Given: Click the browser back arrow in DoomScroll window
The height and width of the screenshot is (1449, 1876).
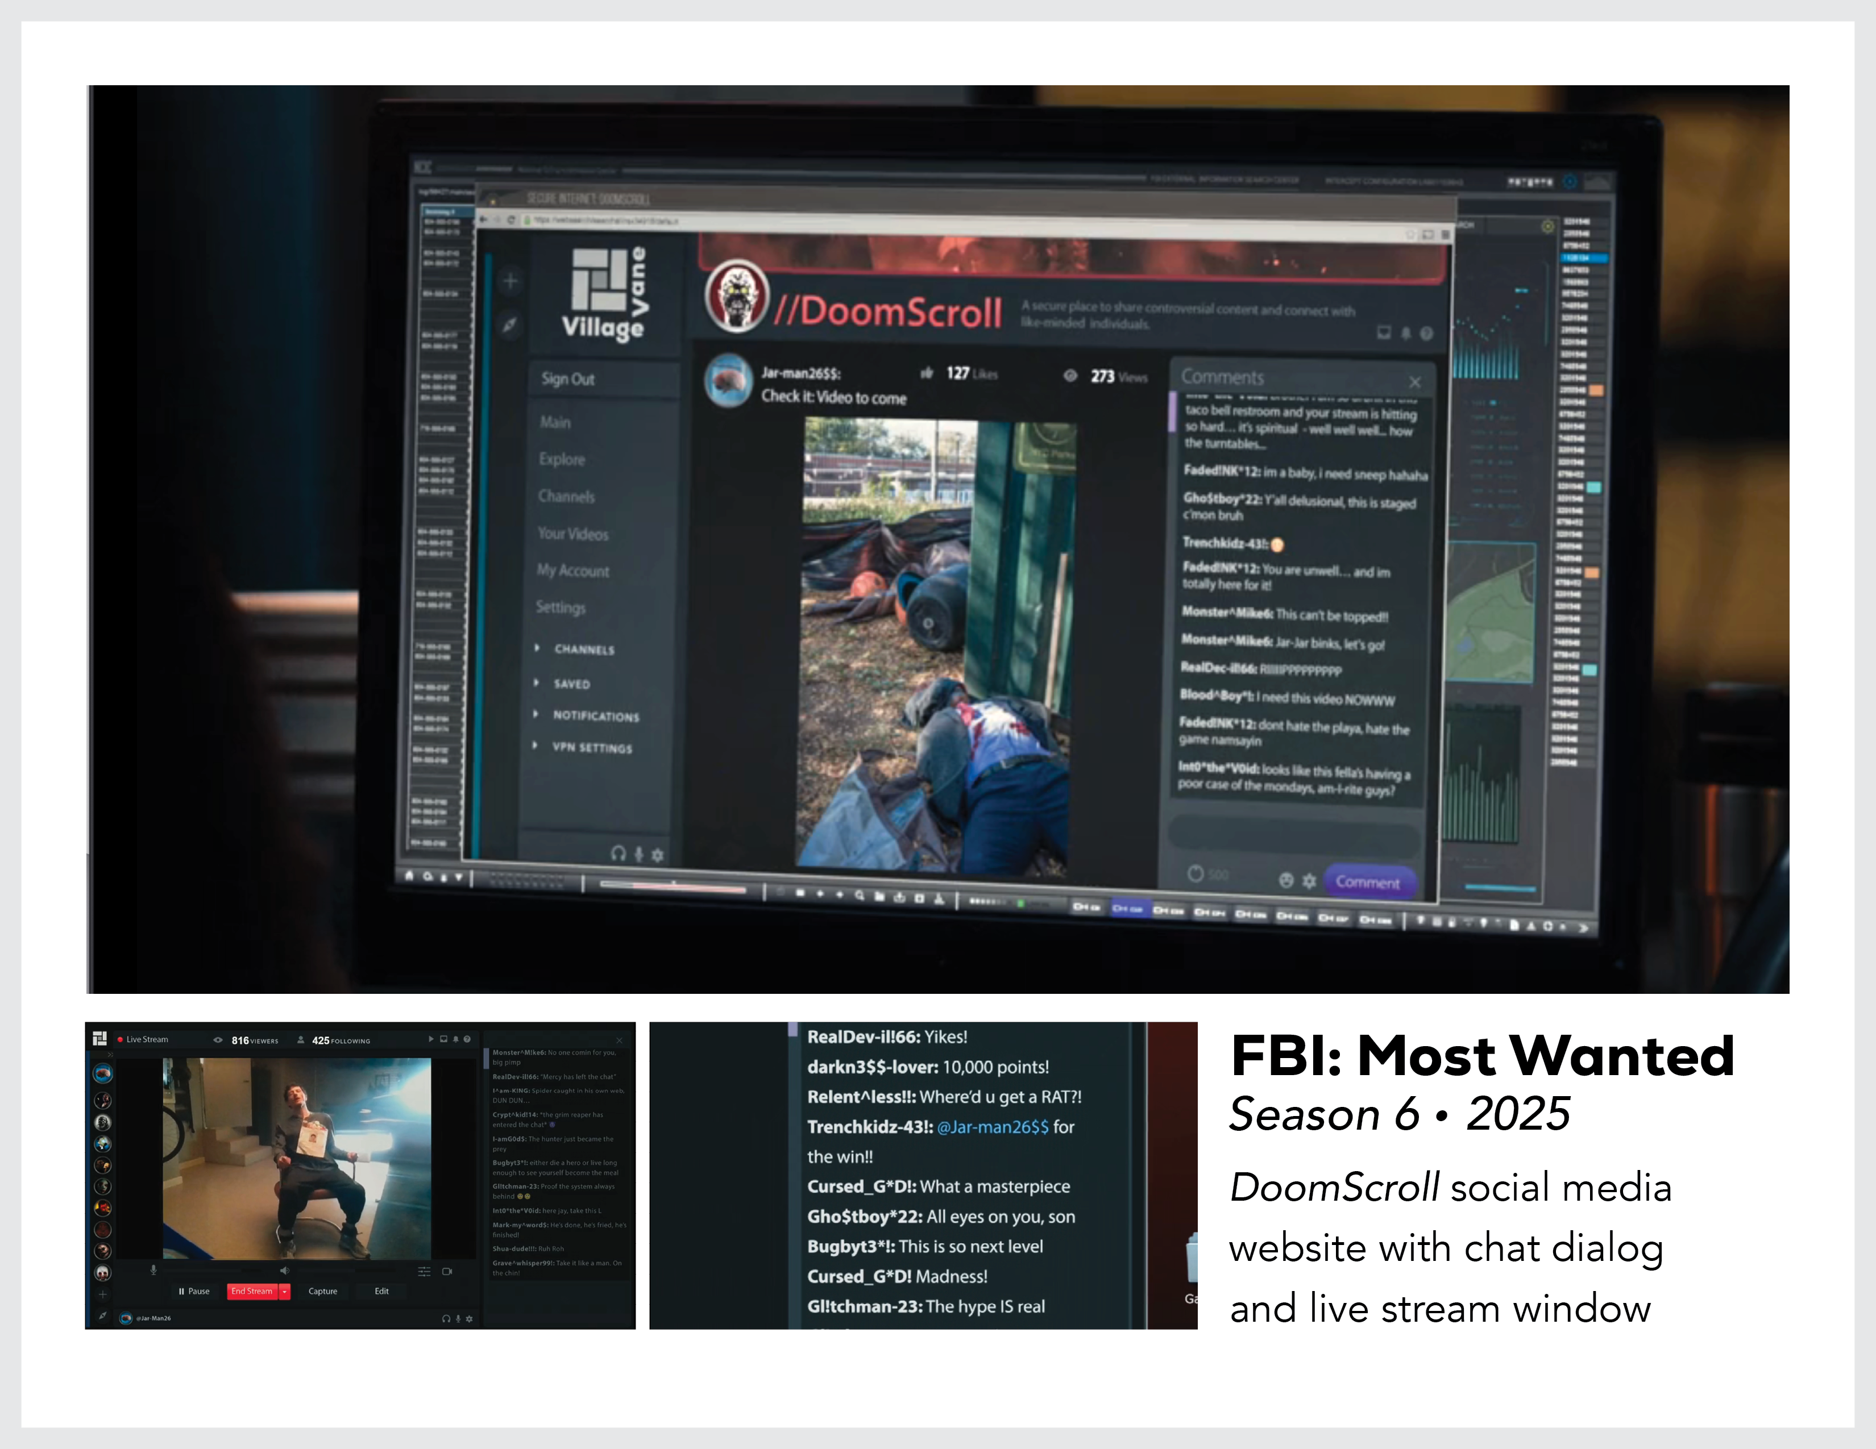Looking at the screenshot, I should click(484, 220).
